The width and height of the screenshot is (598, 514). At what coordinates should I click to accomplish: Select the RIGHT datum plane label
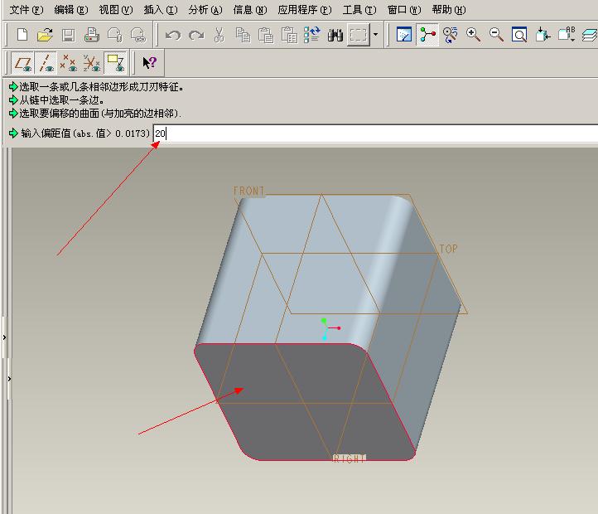coord(349,458)
